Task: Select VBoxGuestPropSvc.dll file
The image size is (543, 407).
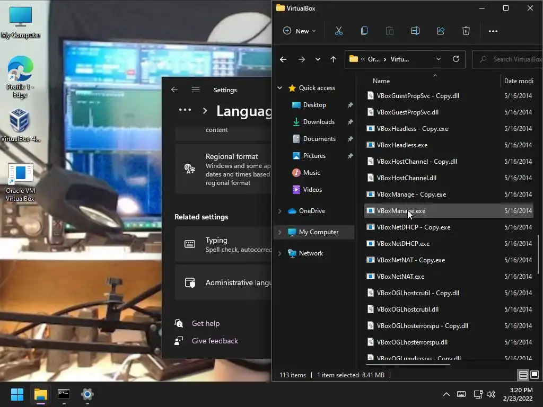Action: pos(449,112)
